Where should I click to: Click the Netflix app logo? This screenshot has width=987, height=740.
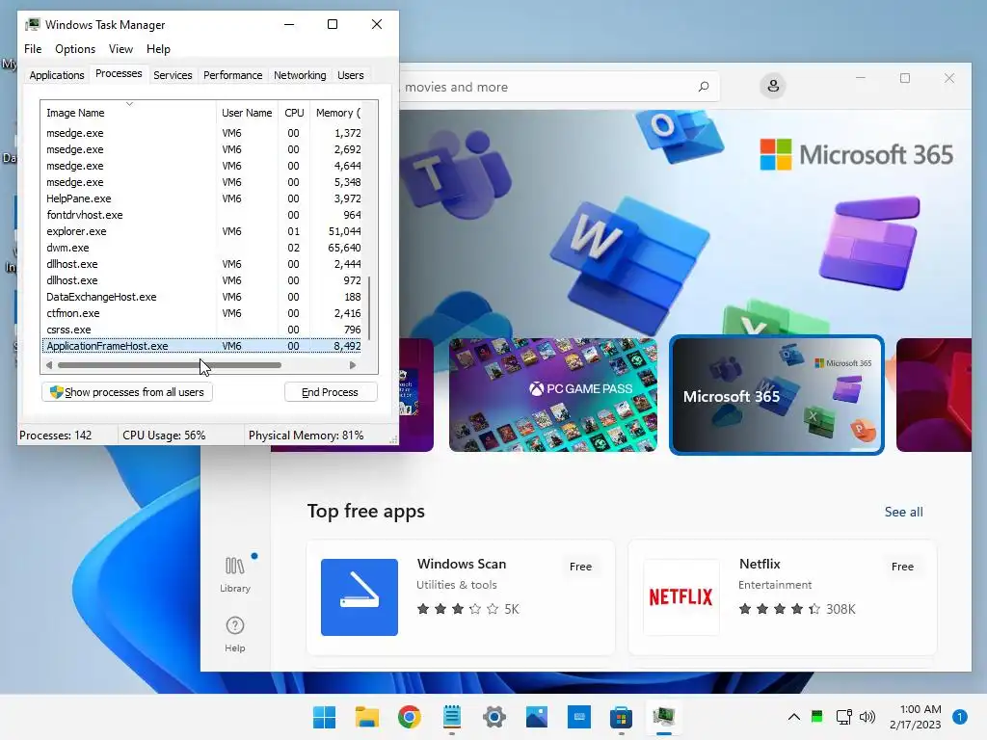(681, 597)
